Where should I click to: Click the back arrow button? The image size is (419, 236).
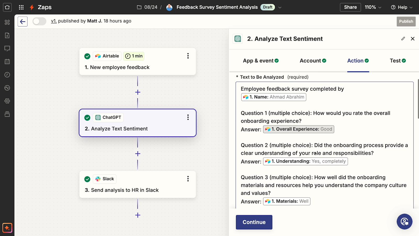(23, 22)
